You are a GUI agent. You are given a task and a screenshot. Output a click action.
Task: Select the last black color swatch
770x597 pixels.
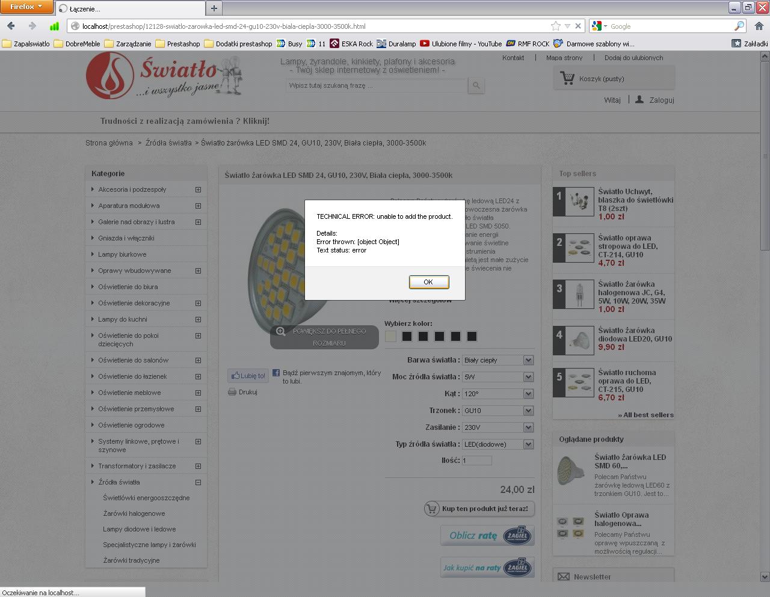tap(472, 336)
